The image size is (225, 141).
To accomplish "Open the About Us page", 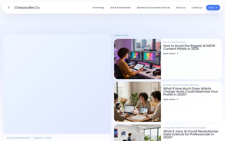I will coord(181,8).
